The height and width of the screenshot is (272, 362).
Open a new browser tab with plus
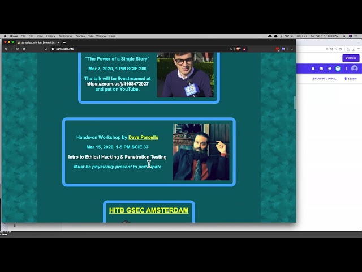[x=64, y=42]
